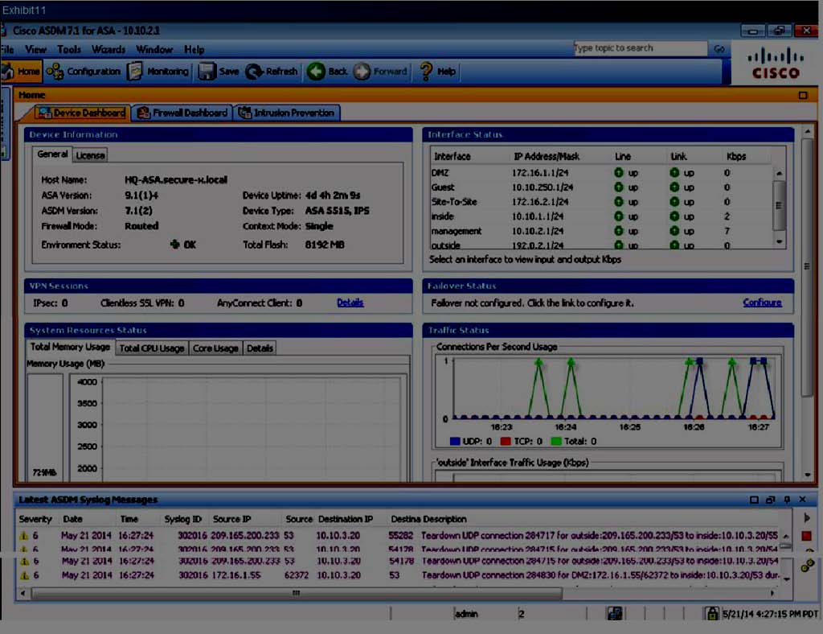This screenshot has width=823, height=634.
Task: Click the Help question mark icon
Action: pos(426,72)
